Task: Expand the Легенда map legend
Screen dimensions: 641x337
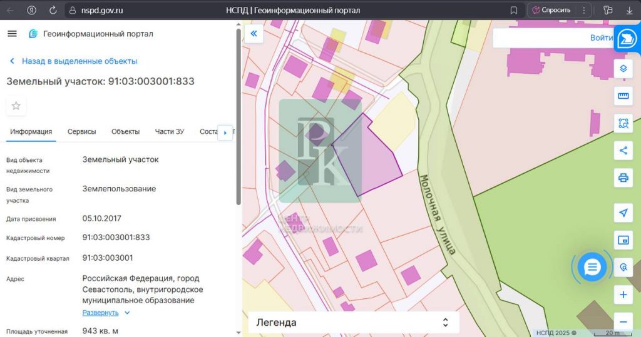Action: tap(354, 323)
